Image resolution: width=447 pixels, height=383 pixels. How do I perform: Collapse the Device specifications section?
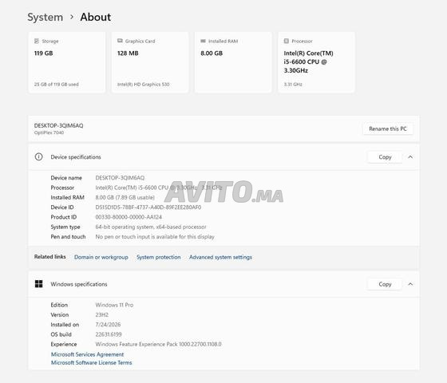(410, 157)
